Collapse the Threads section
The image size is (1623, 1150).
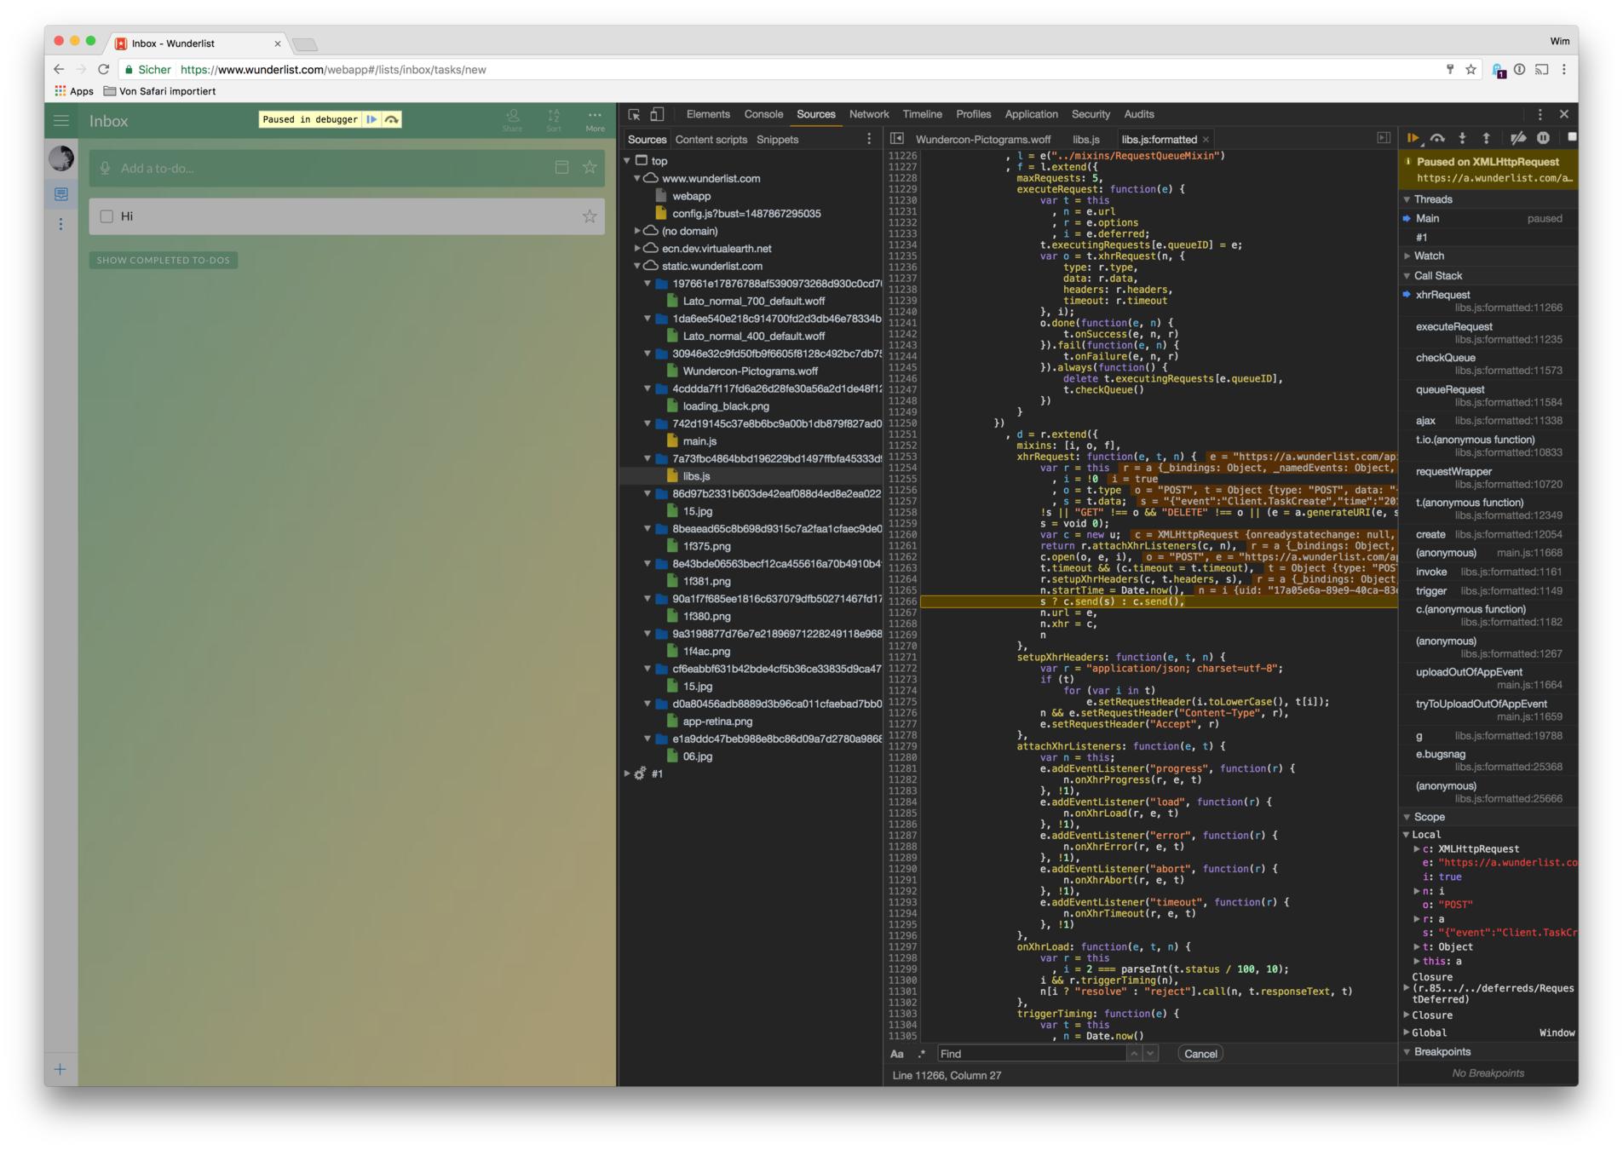point(1407,199)
